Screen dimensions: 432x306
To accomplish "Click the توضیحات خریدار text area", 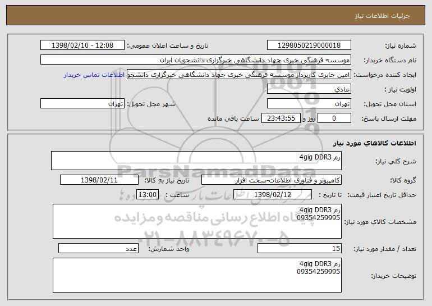I will pos(197,275).
